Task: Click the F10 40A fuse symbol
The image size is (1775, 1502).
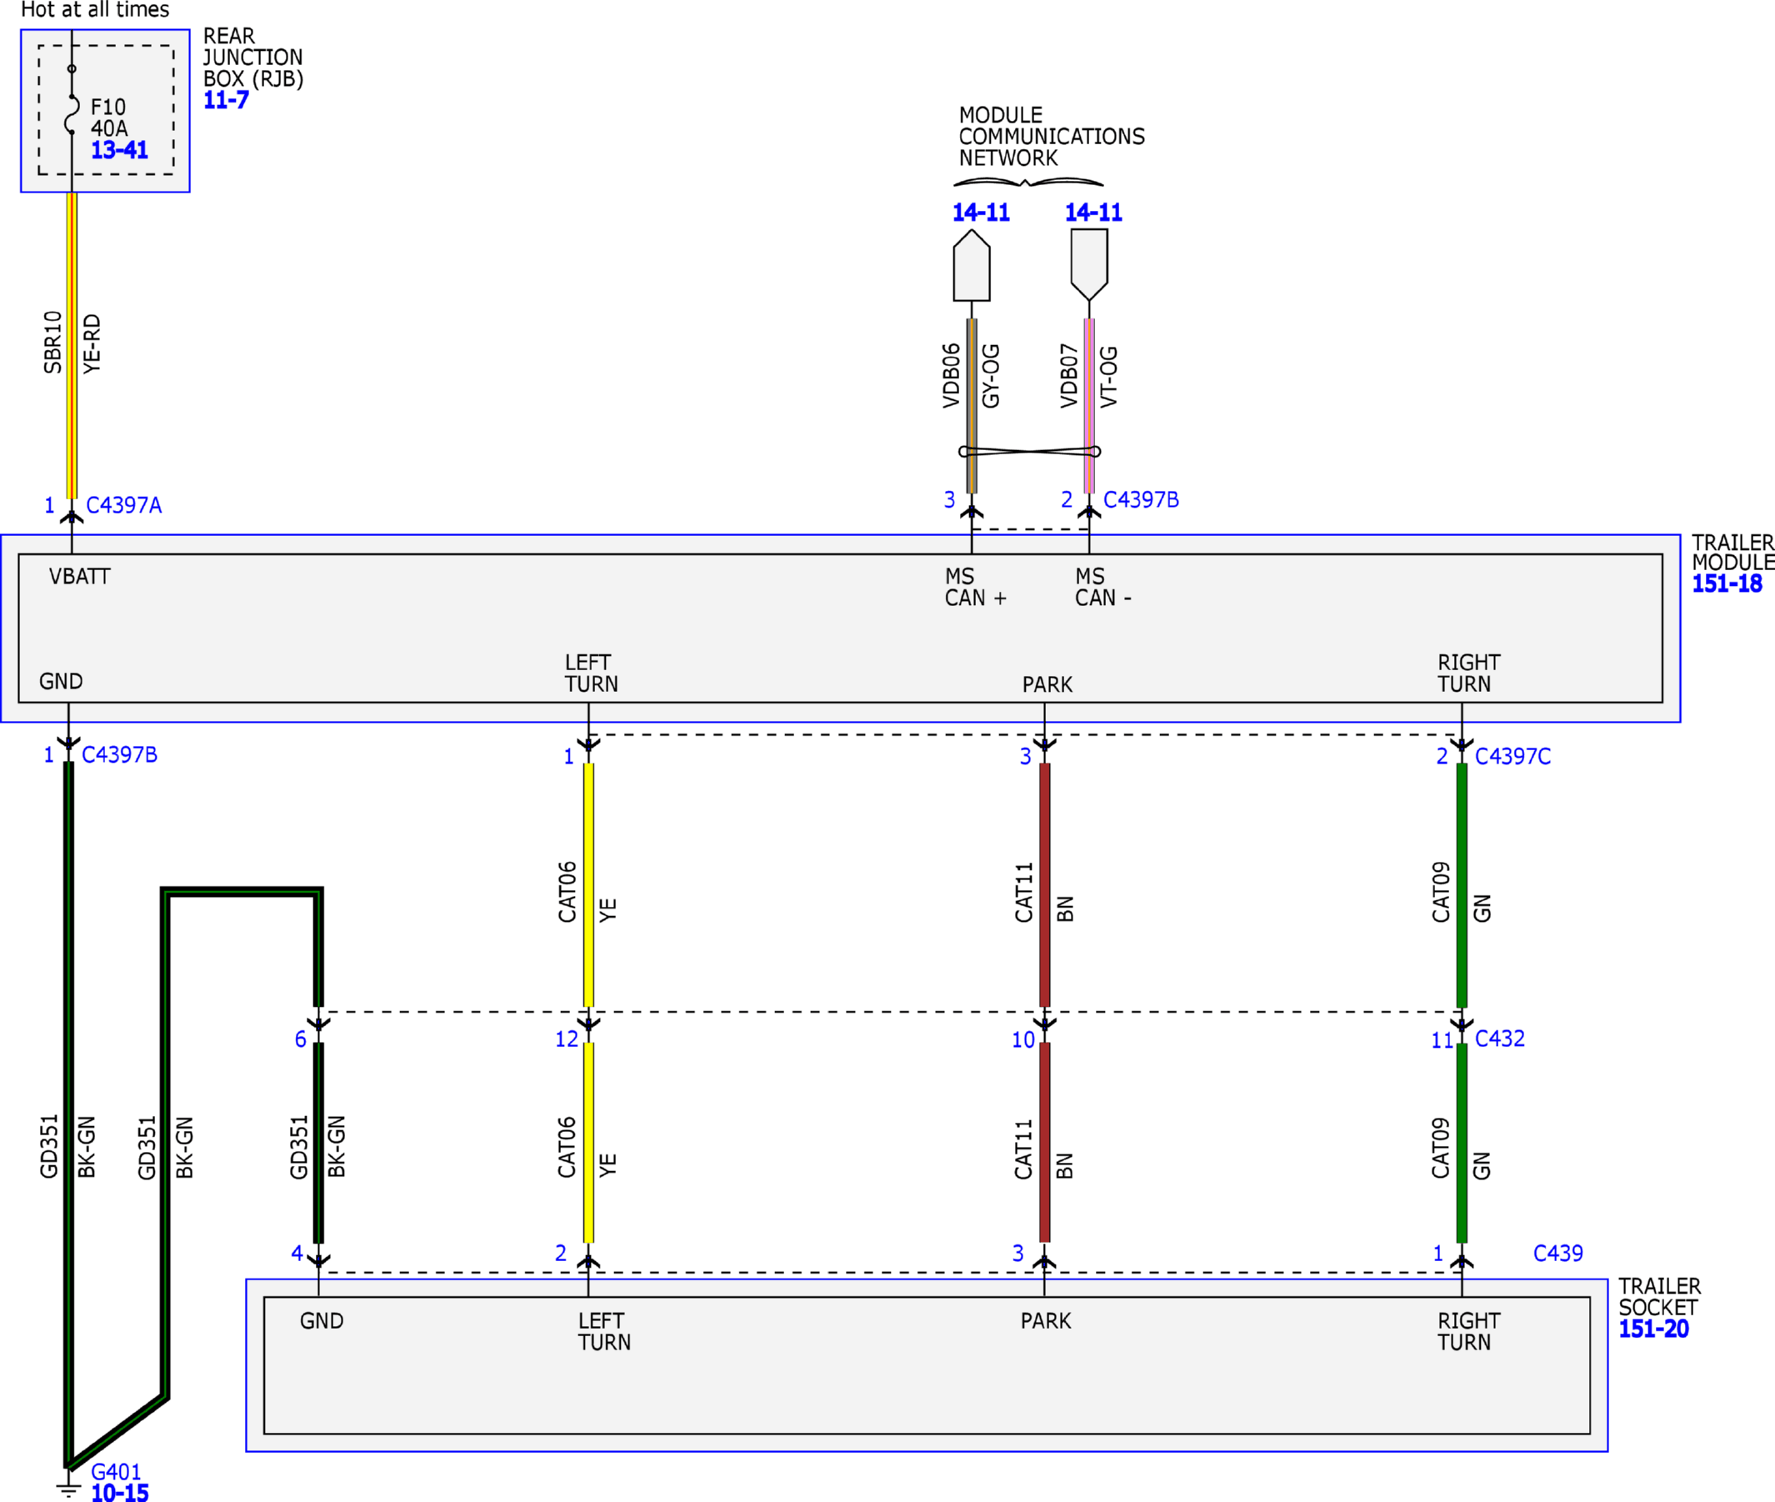Action: [x=72, y=113]
